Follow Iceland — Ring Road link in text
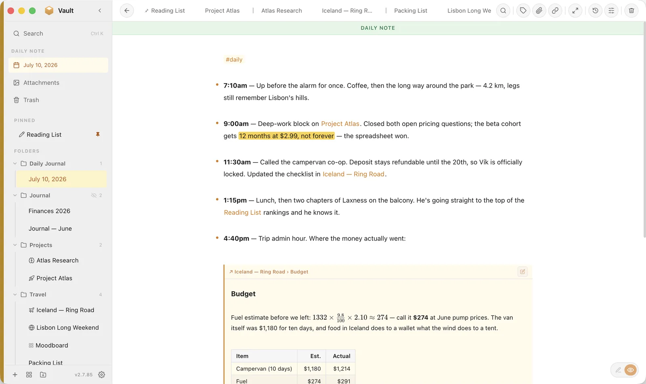This screenshot has width=646, height=384. [x=353, y=174]
